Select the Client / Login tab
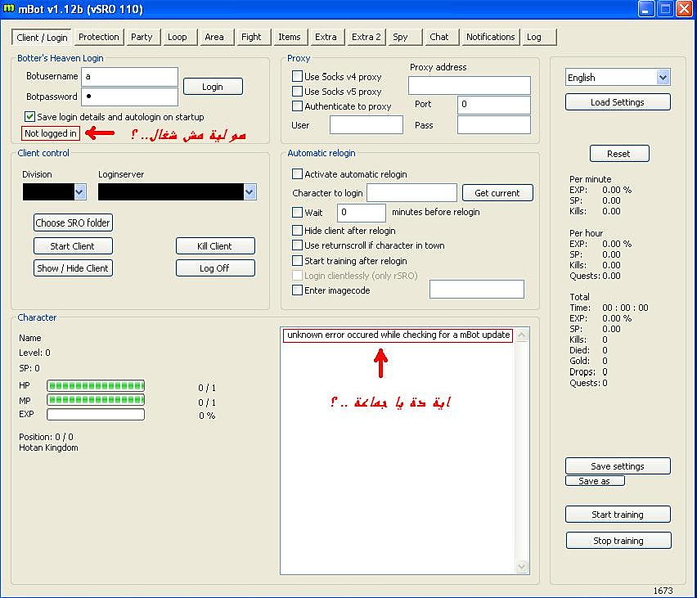The height and width of the screenshot is (598, 697). point(42,38)
